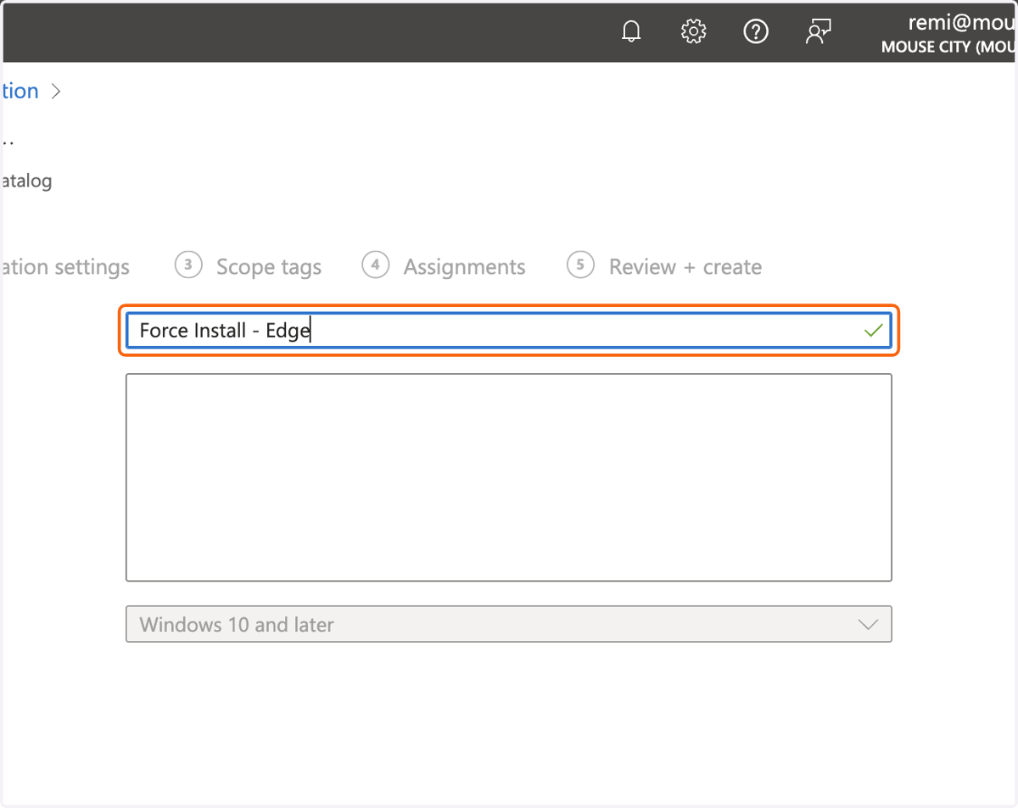1018x808 pixels.
Task: Open the remi@ account menu
Action: tap(949, 32)
